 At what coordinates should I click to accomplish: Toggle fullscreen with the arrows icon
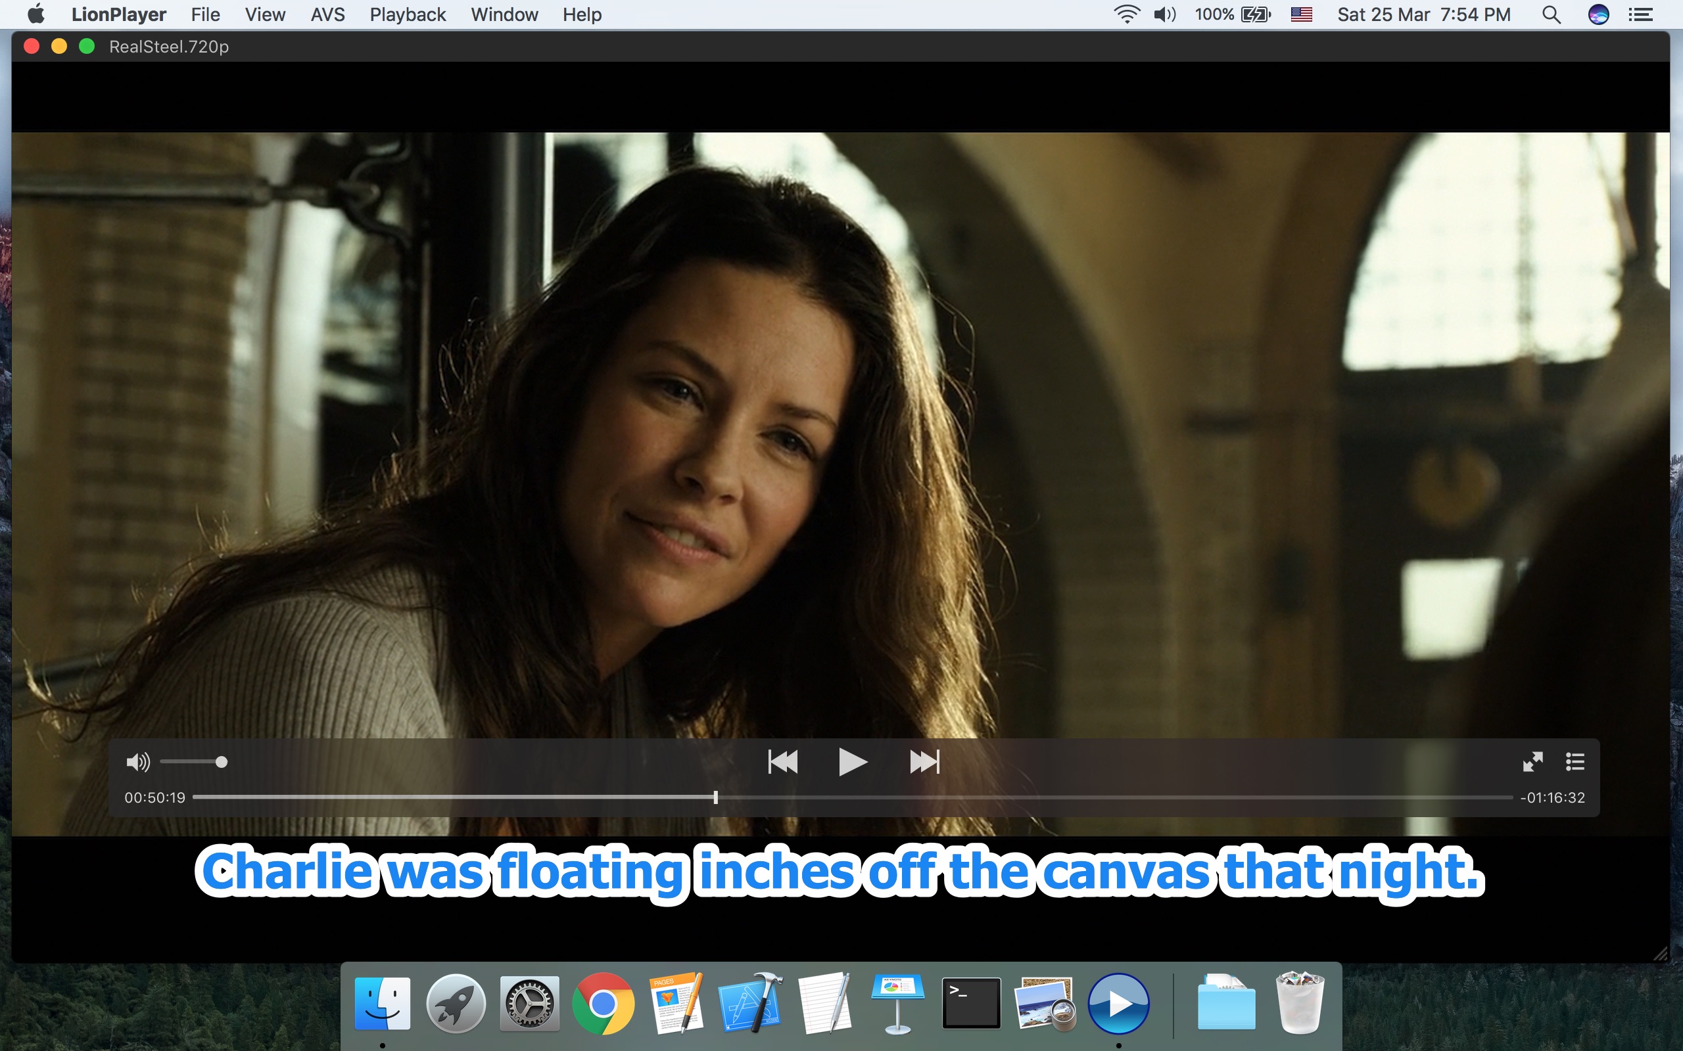click(x=1532, y=762)
